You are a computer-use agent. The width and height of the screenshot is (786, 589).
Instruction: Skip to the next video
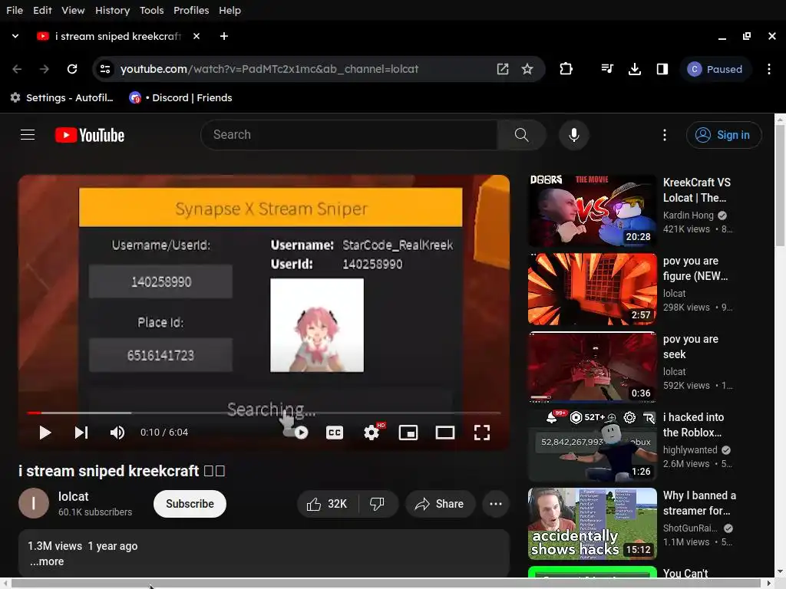81,433
